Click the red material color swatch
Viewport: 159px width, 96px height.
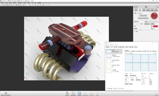click(156, 26)
